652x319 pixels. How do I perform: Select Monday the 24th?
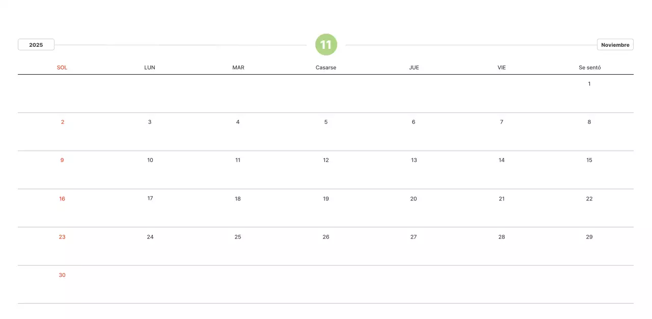[150, 237]
